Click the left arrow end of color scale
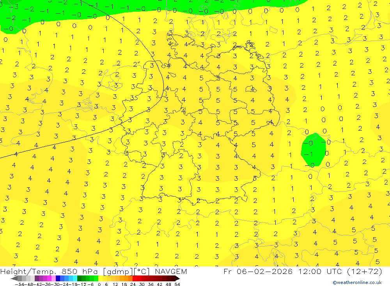The height and width of the screenshot is (286, 390). [14, 278]
